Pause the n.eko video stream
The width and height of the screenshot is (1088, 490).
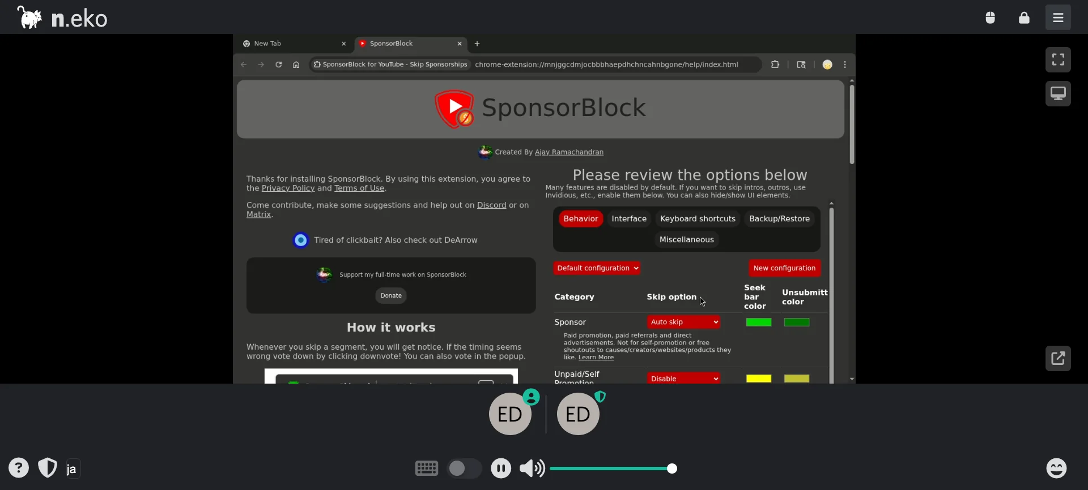click(501, 468)
